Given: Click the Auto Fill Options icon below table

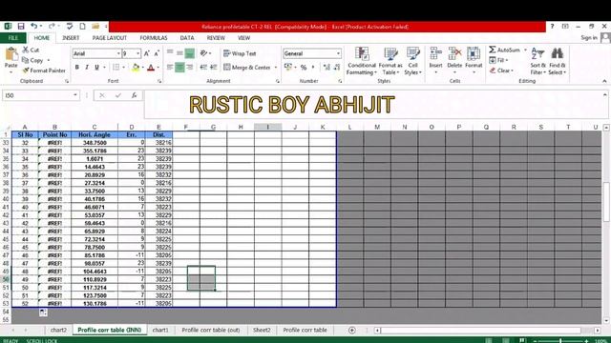Looking at the screenshot, I should click(x=43, y=312).
